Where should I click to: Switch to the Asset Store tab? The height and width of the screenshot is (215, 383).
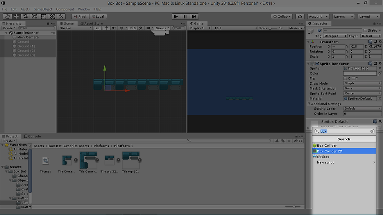click(91, 23)
